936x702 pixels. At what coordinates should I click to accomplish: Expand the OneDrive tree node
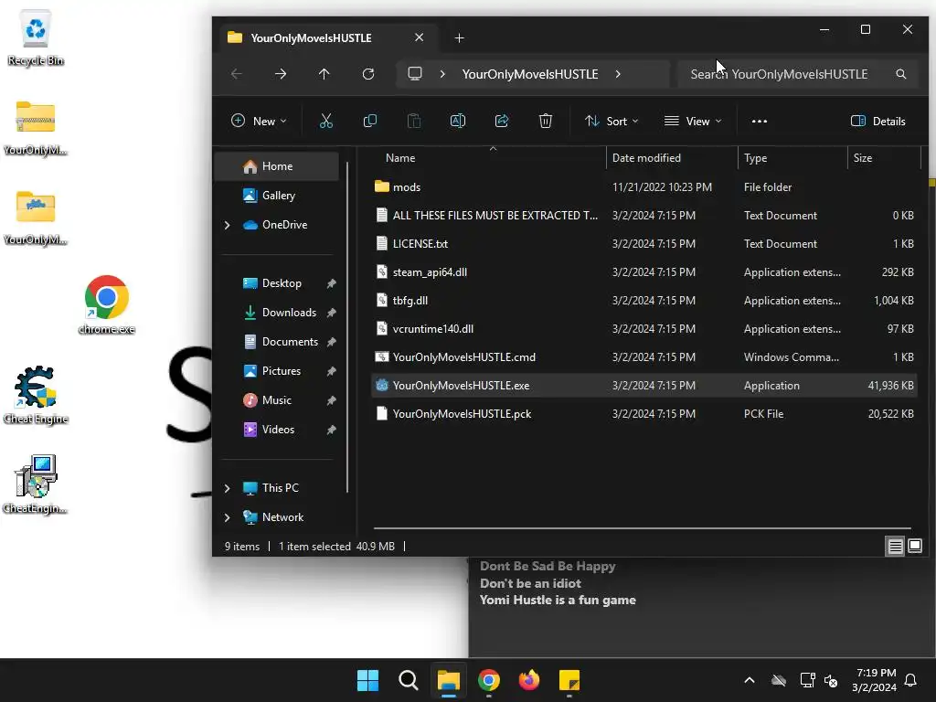coord(227,225)
